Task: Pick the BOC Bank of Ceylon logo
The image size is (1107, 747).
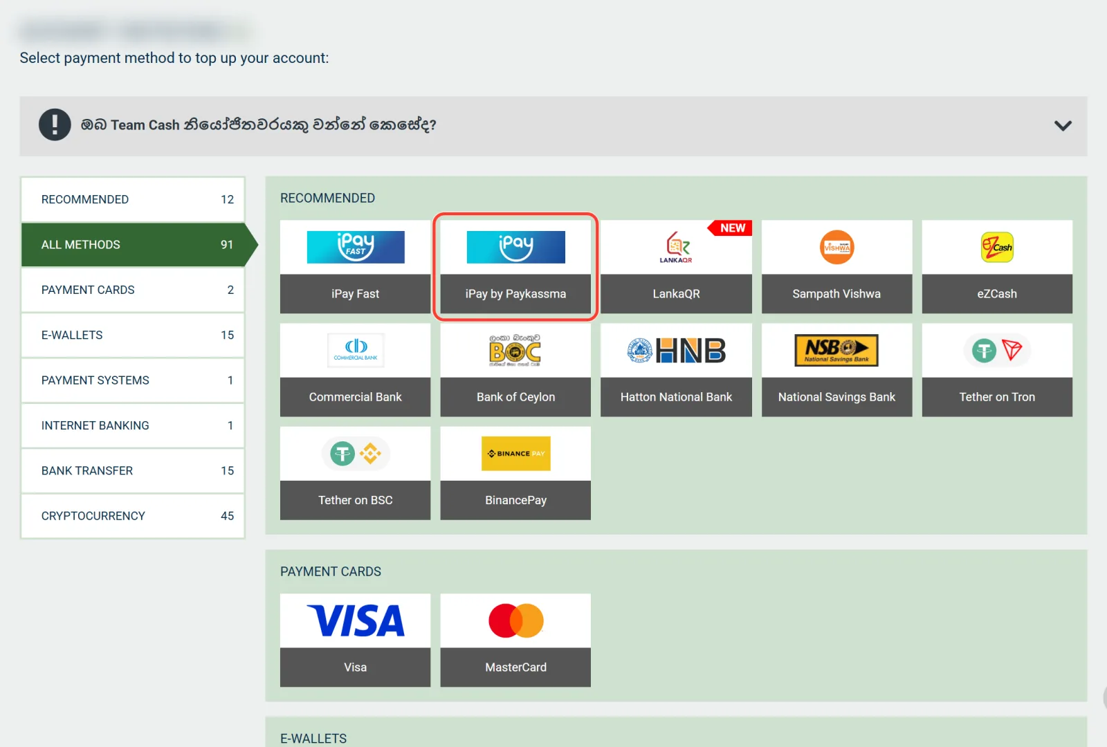Action: [x=515, y=350]
